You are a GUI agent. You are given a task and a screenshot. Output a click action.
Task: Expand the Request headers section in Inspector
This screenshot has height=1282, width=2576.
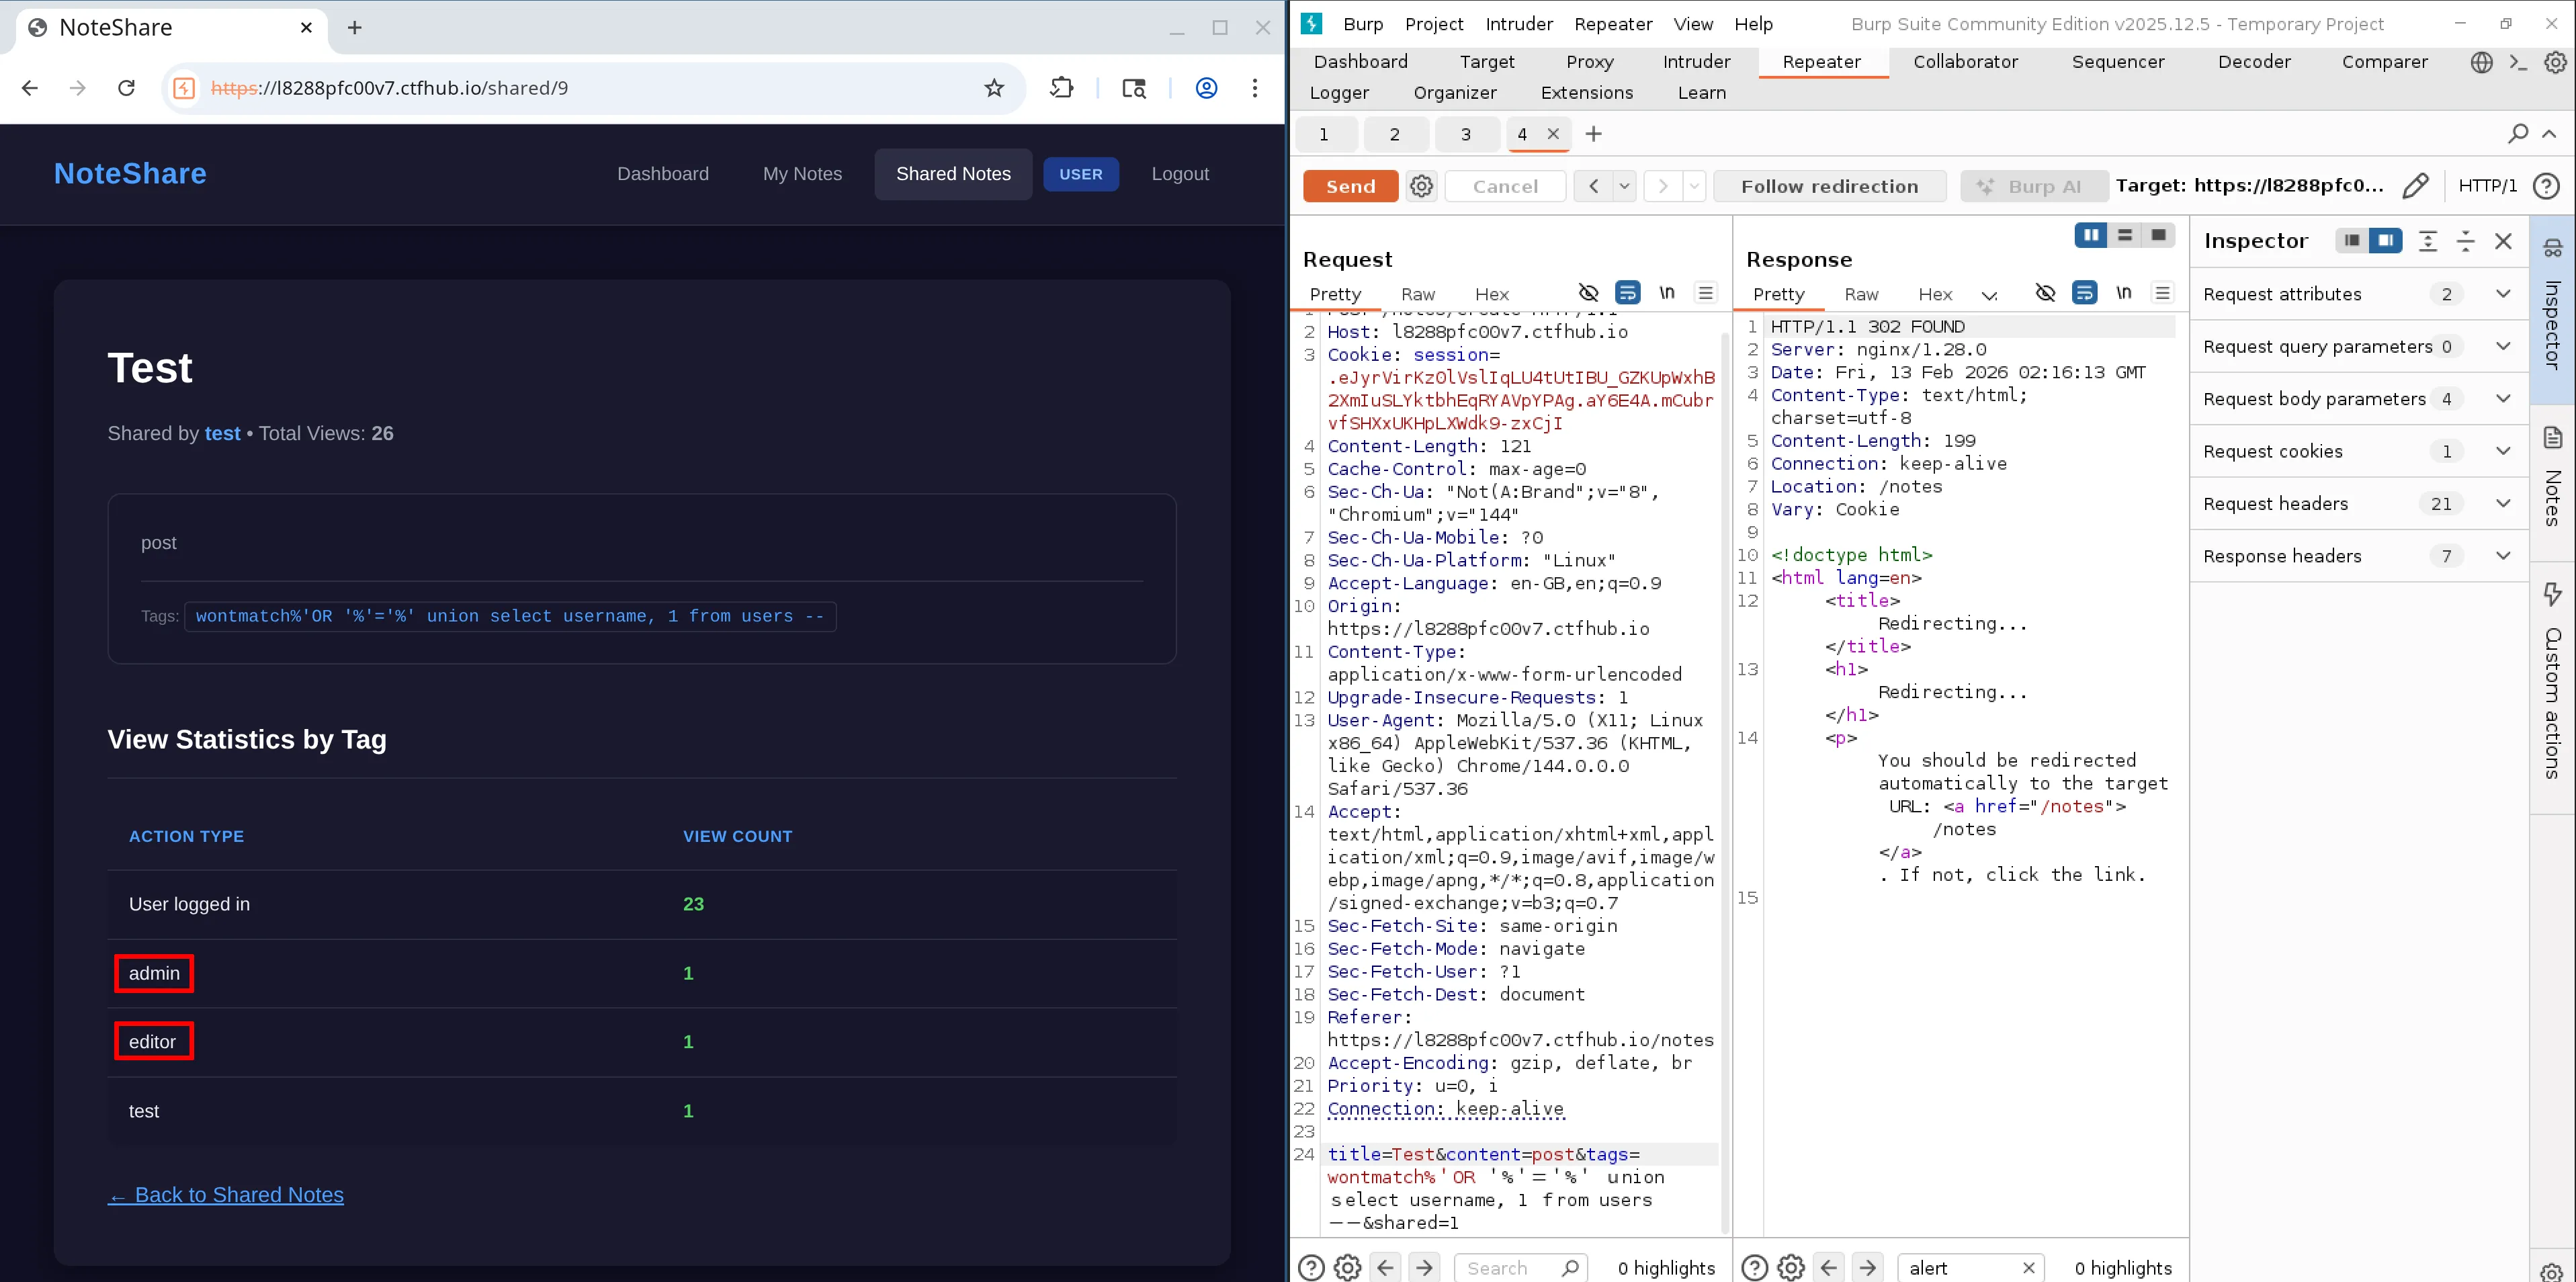pyautogui.click(x=2503, y=503)
